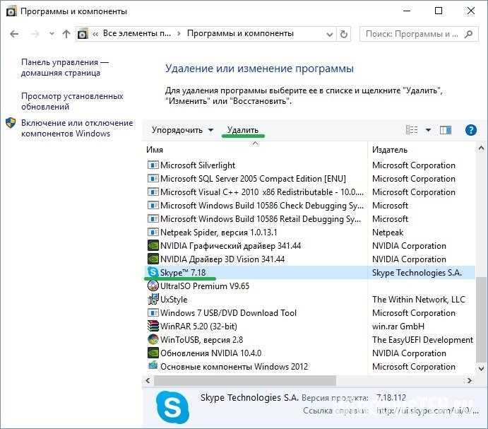Click the Удалить button

point(243,130)
